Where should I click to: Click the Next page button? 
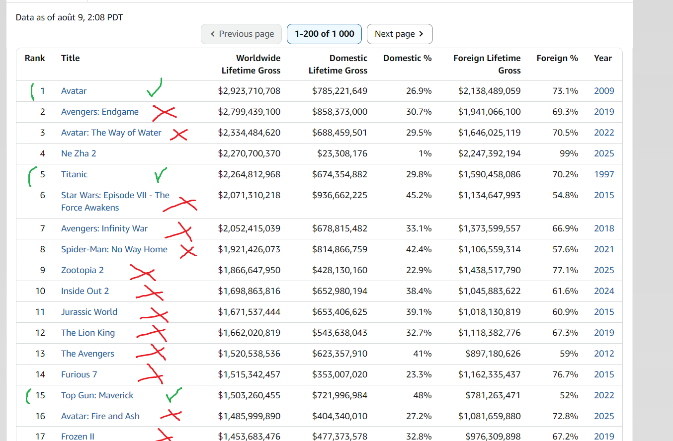[x=400, y=34]
